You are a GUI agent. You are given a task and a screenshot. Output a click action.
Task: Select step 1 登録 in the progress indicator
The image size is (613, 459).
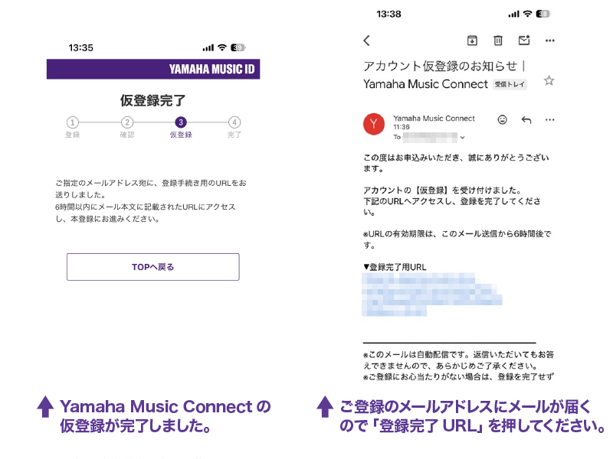(72, 127)
